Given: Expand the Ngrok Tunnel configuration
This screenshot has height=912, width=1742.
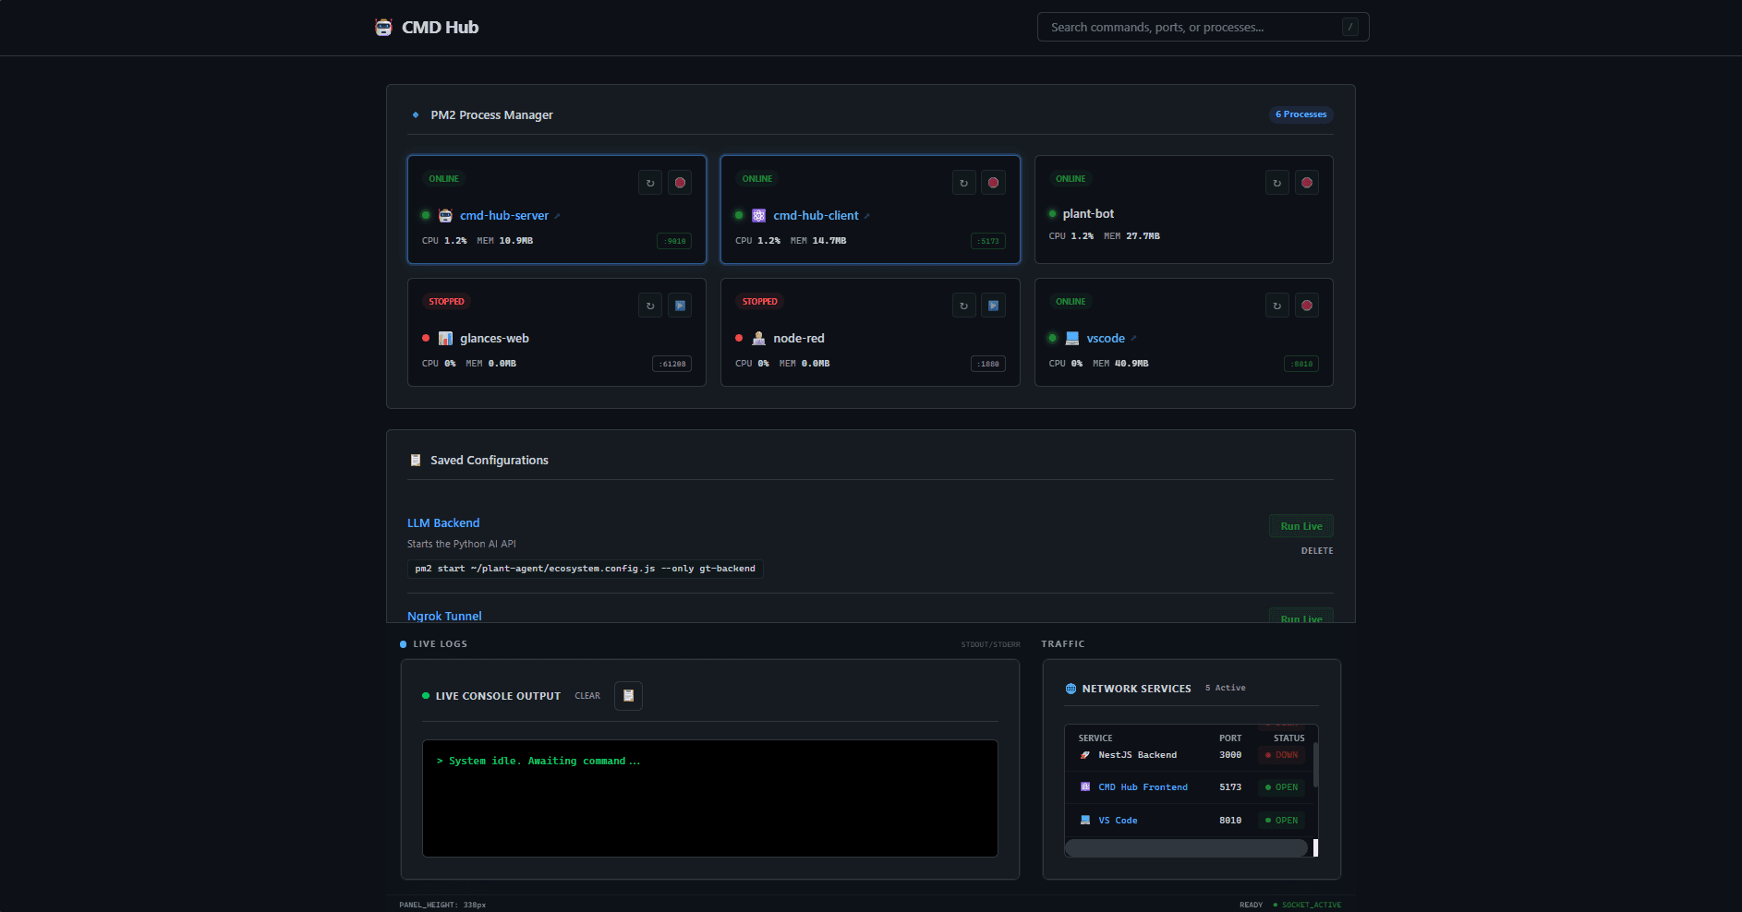Looking at the screenshot, I should click(x=444, y=616).
